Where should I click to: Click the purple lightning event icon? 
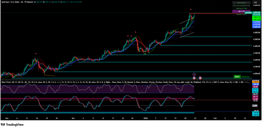pos(194,74)
